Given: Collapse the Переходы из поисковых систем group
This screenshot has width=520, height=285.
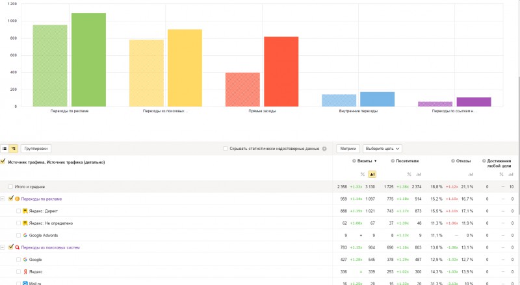Looking at the screenshot, I should [x=3, y=247].
